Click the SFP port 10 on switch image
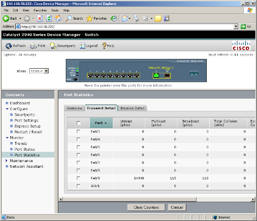This screenshot has width=257, height=221. click(x=167, y=76)
